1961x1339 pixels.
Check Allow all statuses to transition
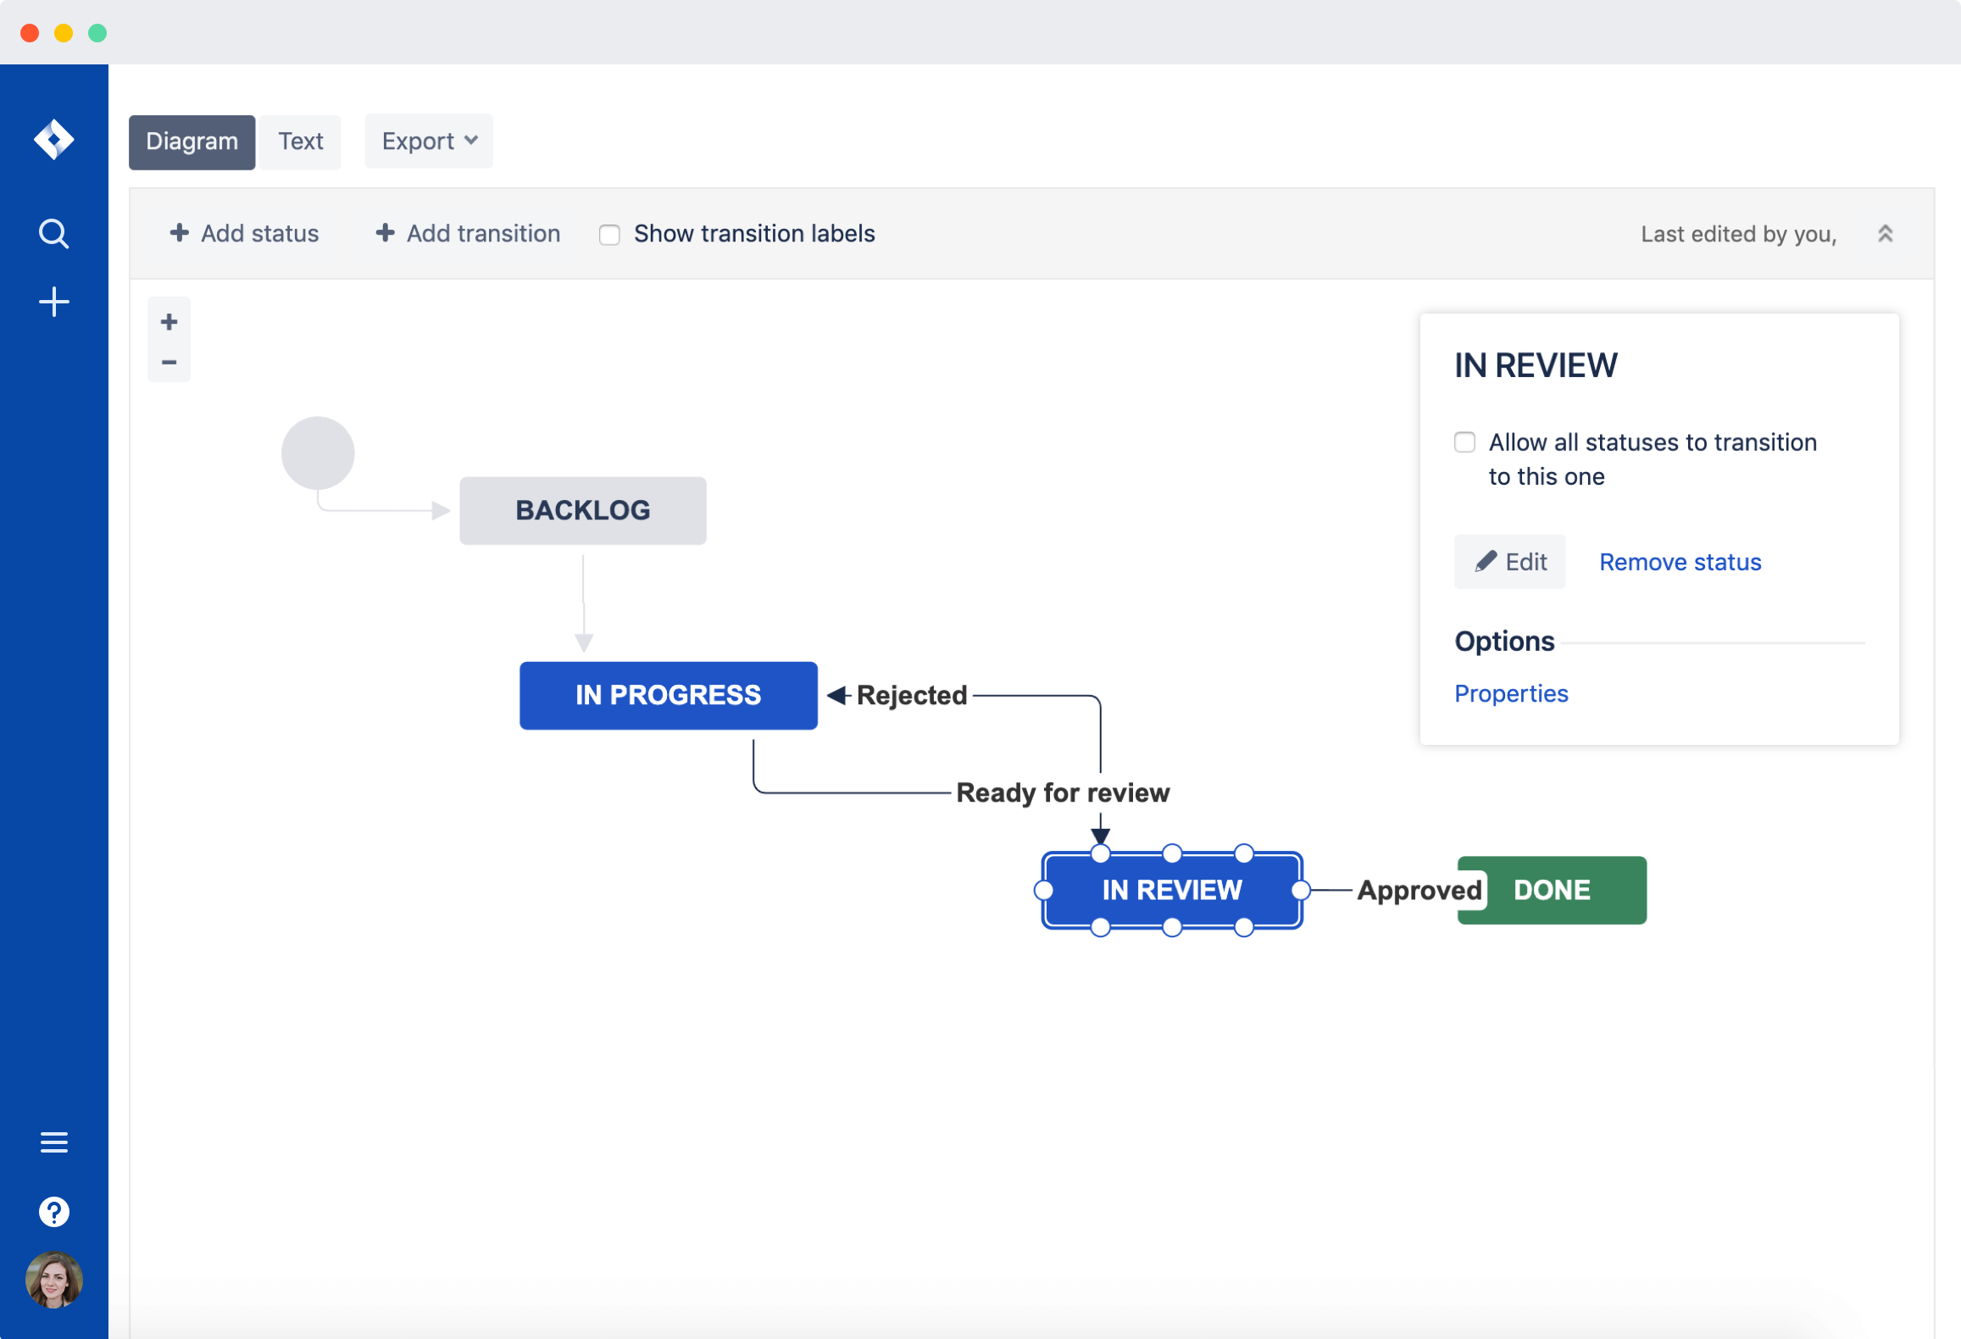[x=1464, y=442]
